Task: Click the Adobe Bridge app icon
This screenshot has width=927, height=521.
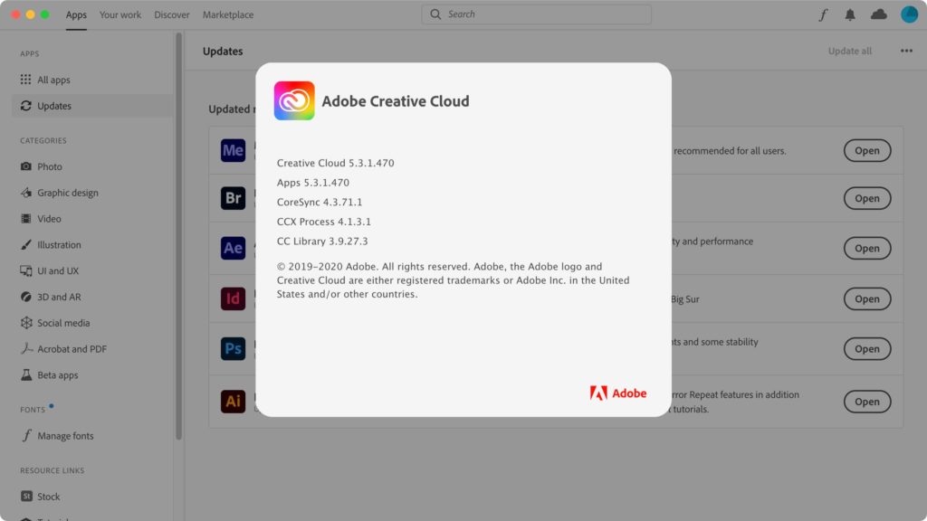Action: pos(233,198)
